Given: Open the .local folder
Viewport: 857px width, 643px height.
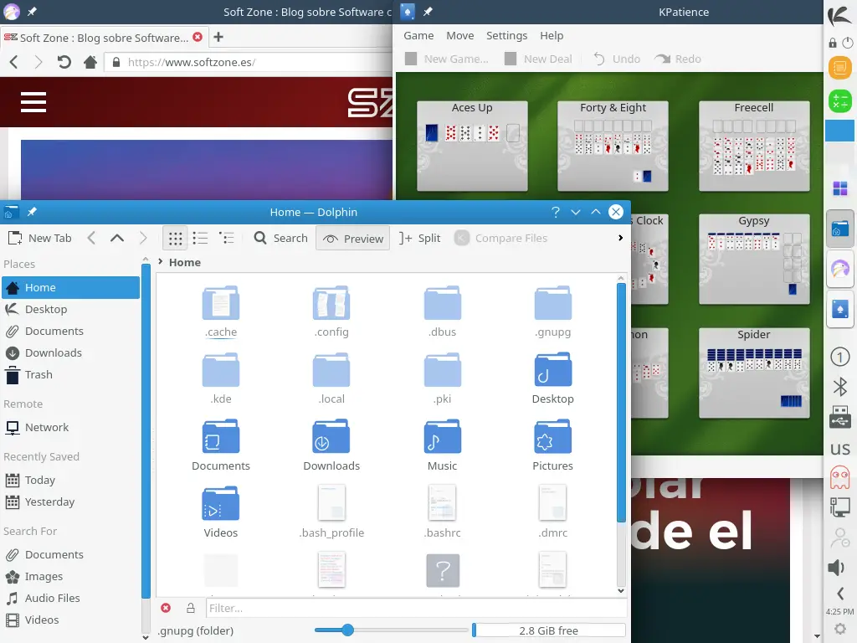Looking at the screenshot, I should pyautogui.click(x=331, y=378).
